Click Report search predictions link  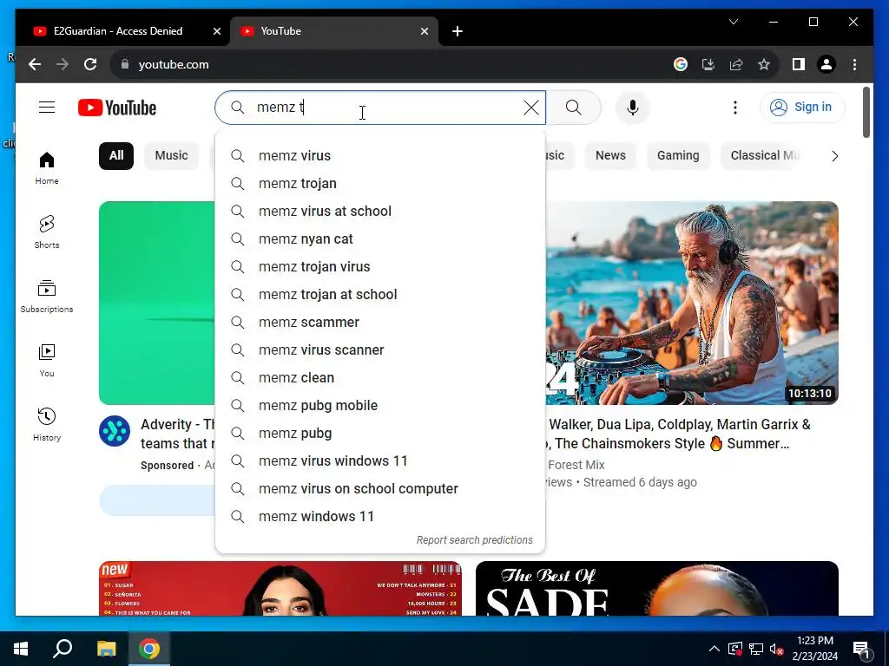pyautogui.click(x=475, y=540)
